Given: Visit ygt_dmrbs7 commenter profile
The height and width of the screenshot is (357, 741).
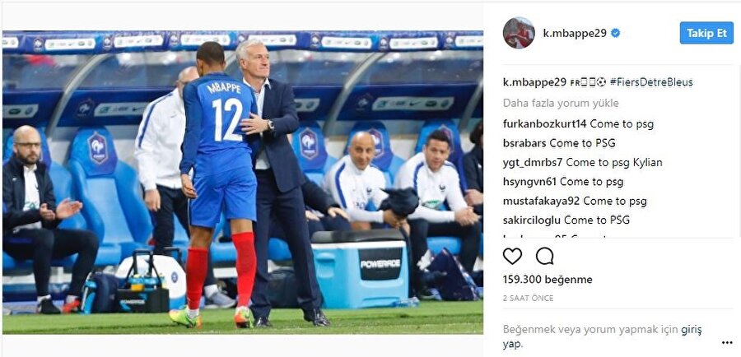Looking at the screenshot, I should coord(533,163).
